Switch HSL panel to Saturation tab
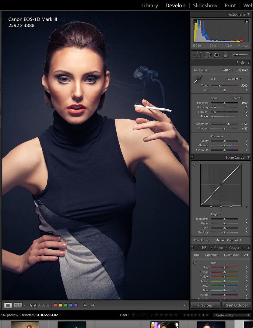253x328 pixels. [212, 255]
